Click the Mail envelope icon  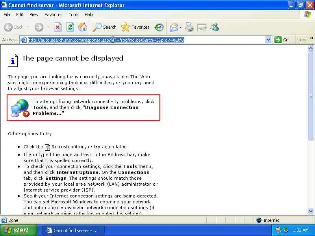174,27
